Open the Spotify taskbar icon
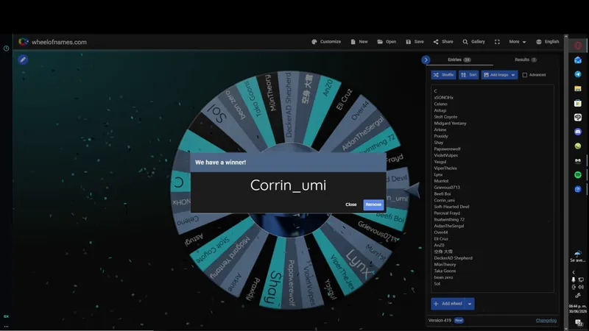 point(578,175)
